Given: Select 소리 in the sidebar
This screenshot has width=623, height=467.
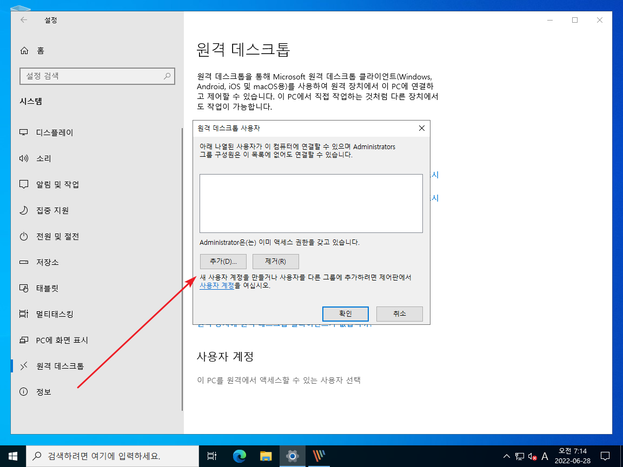Looking at the screenshot, I should click(x=44, y=158).
